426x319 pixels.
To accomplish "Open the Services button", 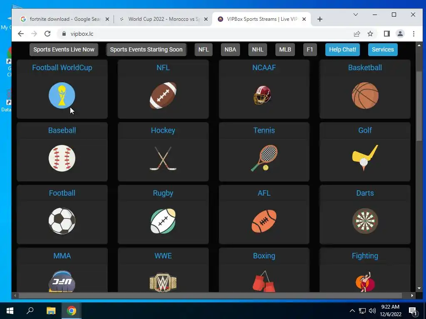I will [x=383, y=50].
